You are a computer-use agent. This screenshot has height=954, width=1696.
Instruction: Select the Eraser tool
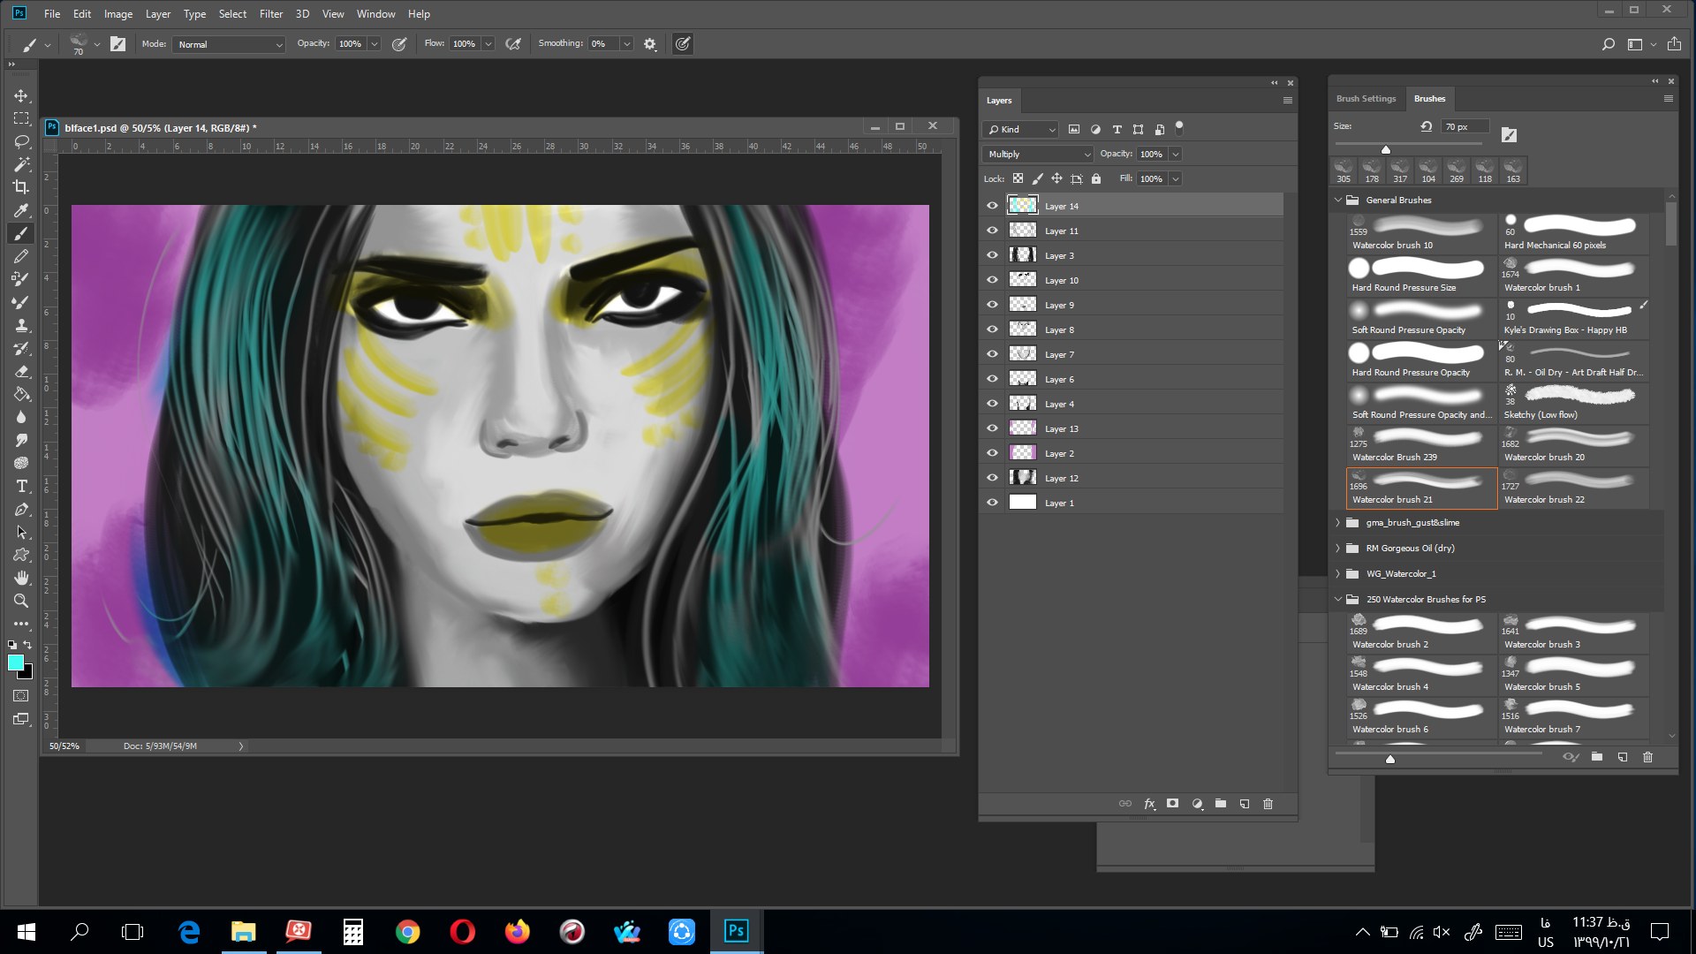21,371
